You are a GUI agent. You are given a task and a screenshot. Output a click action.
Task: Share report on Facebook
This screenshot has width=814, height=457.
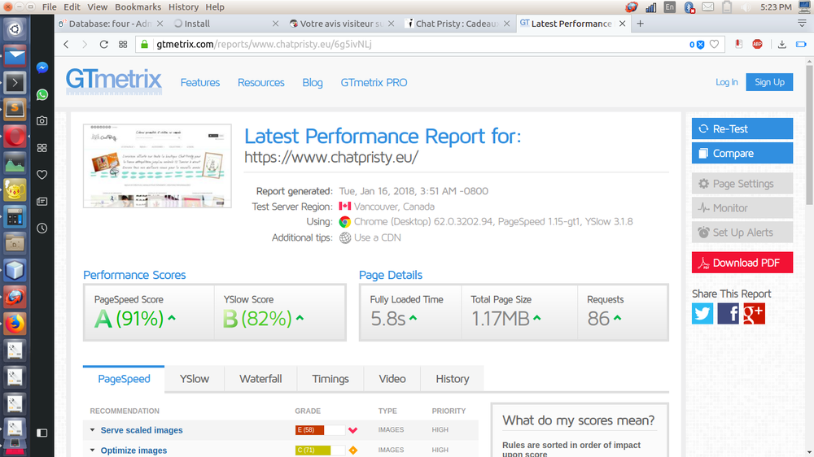click(x=728, y=313)
